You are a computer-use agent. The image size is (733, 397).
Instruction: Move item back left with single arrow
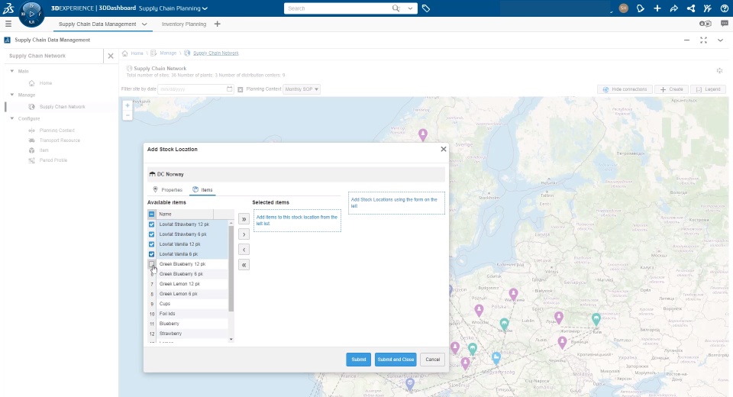244,250
